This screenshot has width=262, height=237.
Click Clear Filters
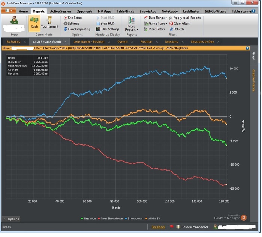(x=179, y=24)
